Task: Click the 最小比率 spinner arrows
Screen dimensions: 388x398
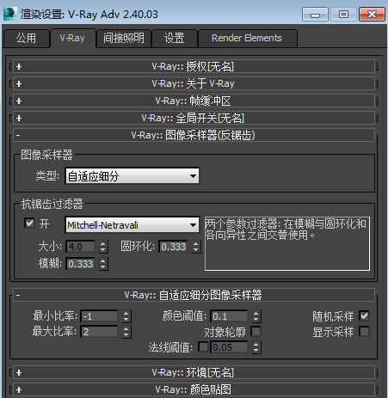Action: pos(126,316)
